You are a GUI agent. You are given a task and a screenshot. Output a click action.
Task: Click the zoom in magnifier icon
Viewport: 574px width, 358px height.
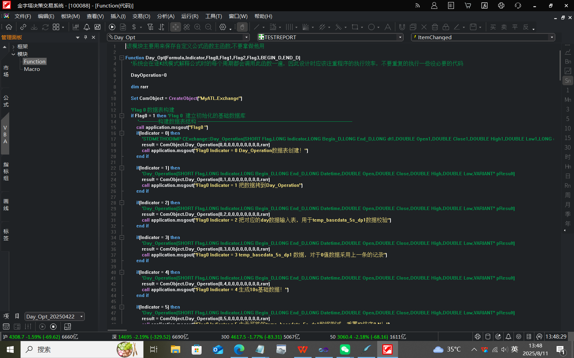(x=197, y=27)
